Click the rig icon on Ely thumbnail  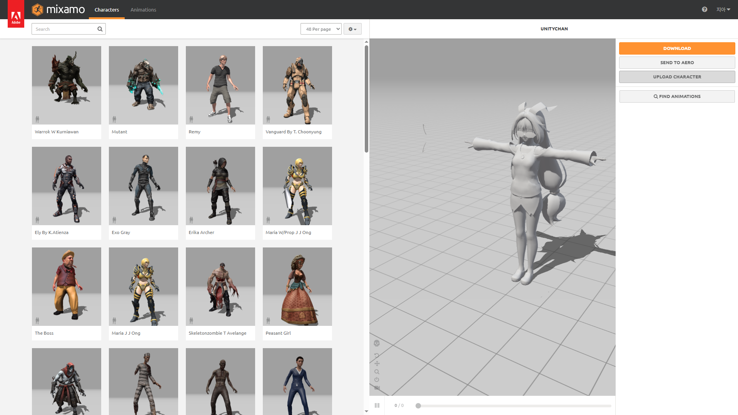[37, 220]
